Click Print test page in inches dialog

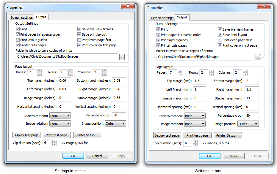tap(57, 135)
